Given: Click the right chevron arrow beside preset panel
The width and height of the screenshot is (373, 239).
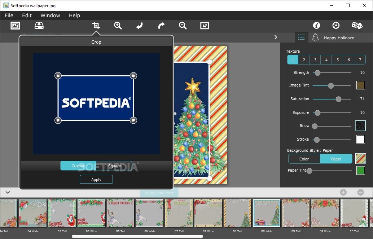Looking at the screenshot, I should pos(276,37).
